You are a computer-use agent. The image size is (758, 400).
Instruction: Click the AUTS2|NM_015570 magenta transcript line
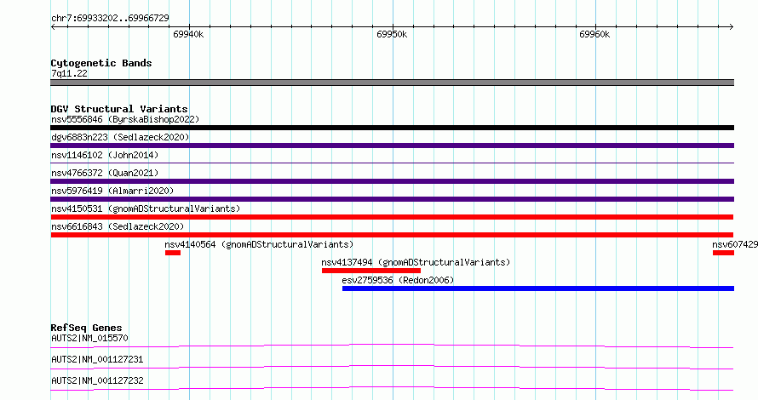[x=392, y=346]
